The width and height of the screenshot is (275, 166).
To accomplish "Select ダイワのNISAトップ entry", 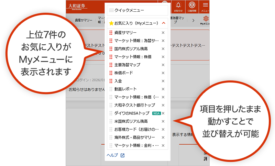I will pyautogui.click(x=132, y=113).
